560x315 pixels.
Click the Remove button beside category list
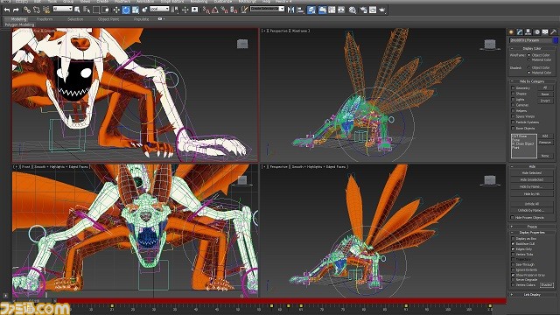(545, 142)
